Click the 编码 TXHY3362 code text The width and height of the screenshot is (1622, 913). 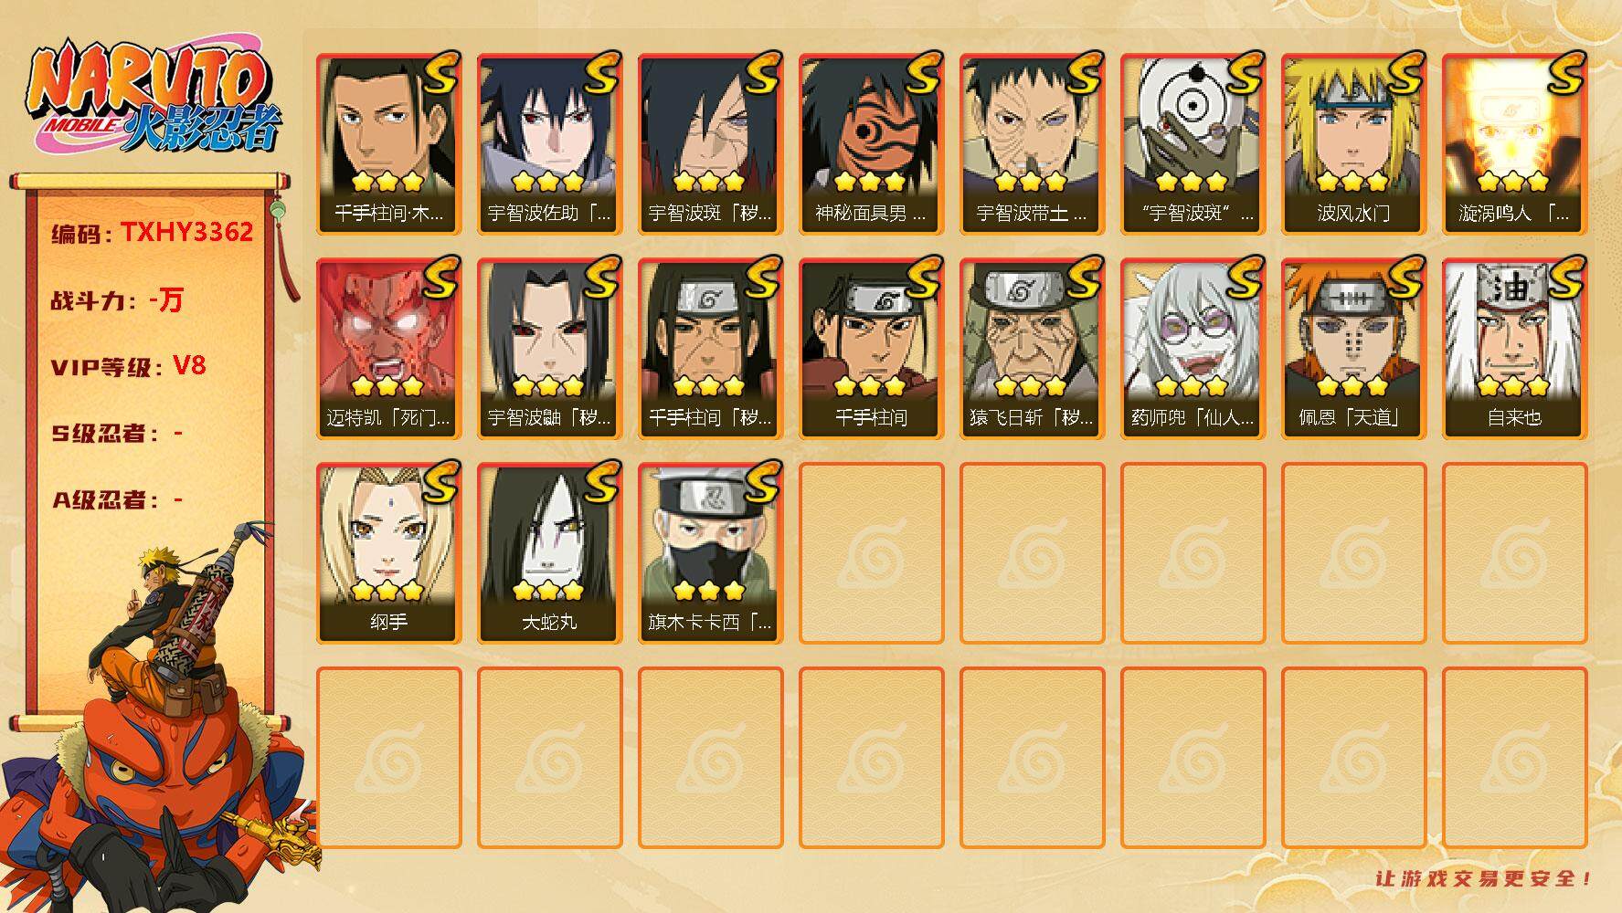(x=152, y=233)
